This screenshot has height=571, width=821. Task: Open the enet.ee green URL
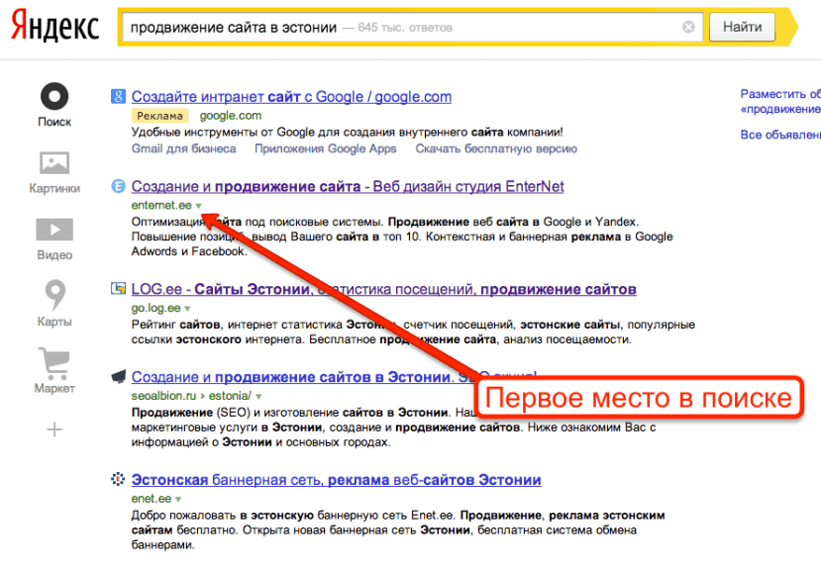coord(152,498)
